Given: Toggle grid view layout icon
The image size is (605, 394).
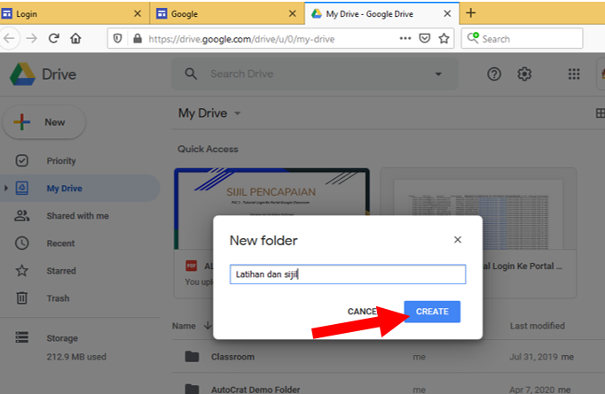Looking at the screenshot, I should pos(600,113).
